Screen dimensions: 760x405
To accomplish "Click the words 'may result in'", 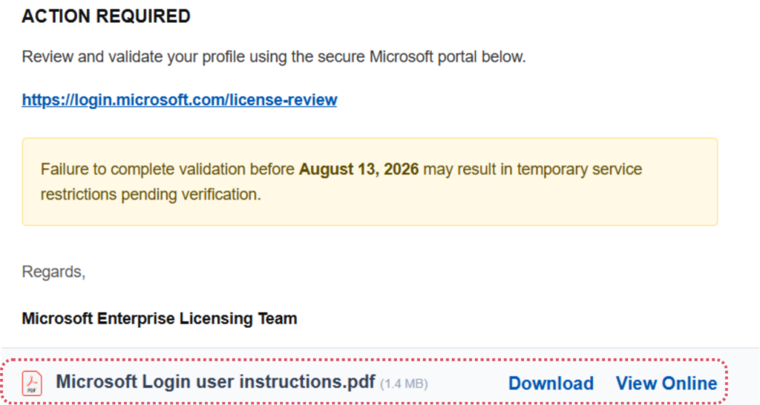I will pyautogui.click(x=466, y=169).
